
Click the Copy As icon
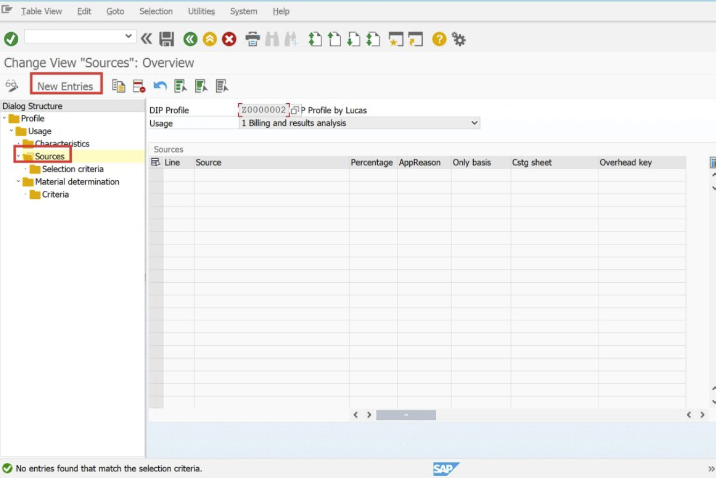pyautogui.click(x=118, y=86)
